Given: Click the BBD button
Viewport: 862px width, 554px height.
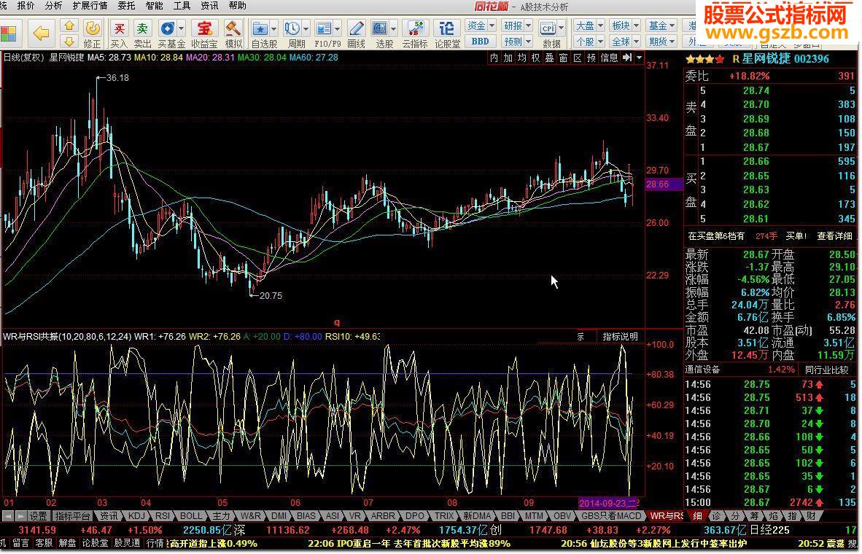Looking at the screenshot, I should pos(481,42).
